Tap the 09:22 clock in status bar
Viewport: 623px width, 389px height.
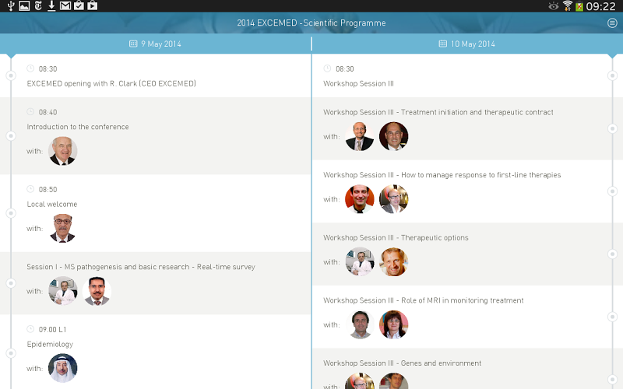(600, 6)
